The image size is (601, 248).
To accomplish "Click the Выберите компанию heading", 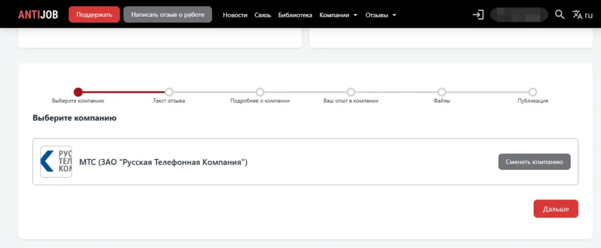I will pyautogui.click(x=75, y=118).
